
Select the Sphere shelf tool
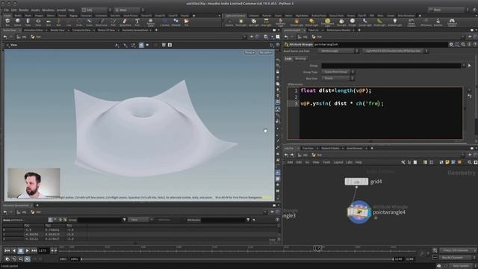click(18, 22)
